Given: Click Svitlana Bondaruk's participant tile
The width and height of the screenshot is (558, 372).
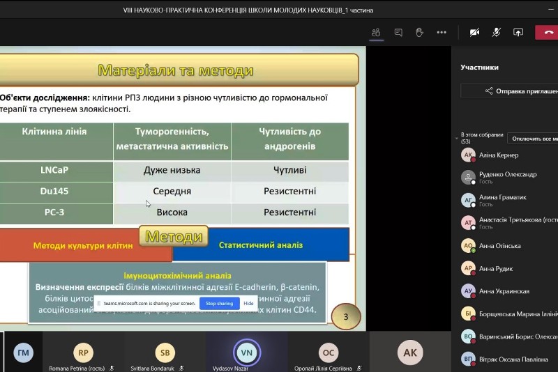Looking at the screenshot, I should coord(165,352).
